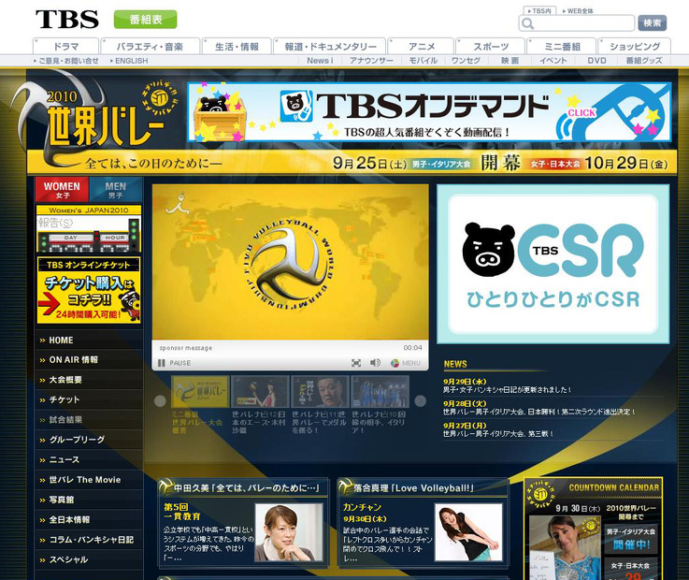Open the TBS online ticket purchase banner

tap(89, 290)
